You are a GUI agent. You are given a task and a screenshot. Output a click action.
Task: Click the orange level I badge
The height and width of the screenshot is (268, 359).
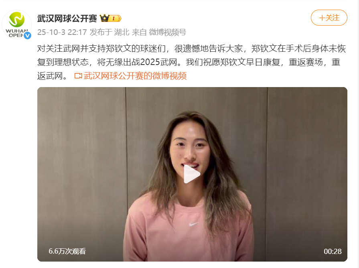tap(115, 18)
